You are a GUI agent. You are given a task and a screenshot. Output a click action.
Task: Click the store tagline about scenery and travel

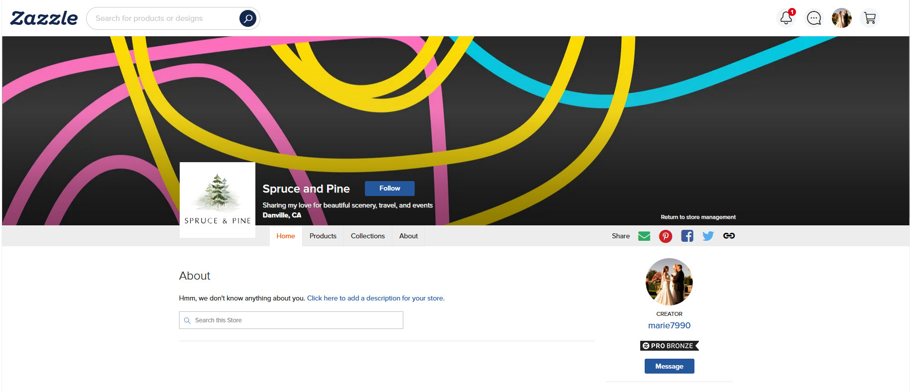click(x=347, y=205)
